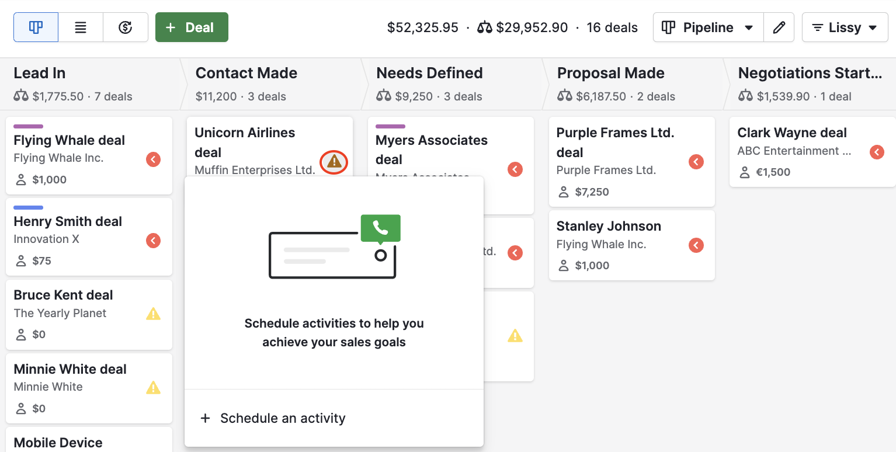Screen dimensions: 896x452
Task: Select the Proposal Made stage header
Action: click(x=611, y=73)
